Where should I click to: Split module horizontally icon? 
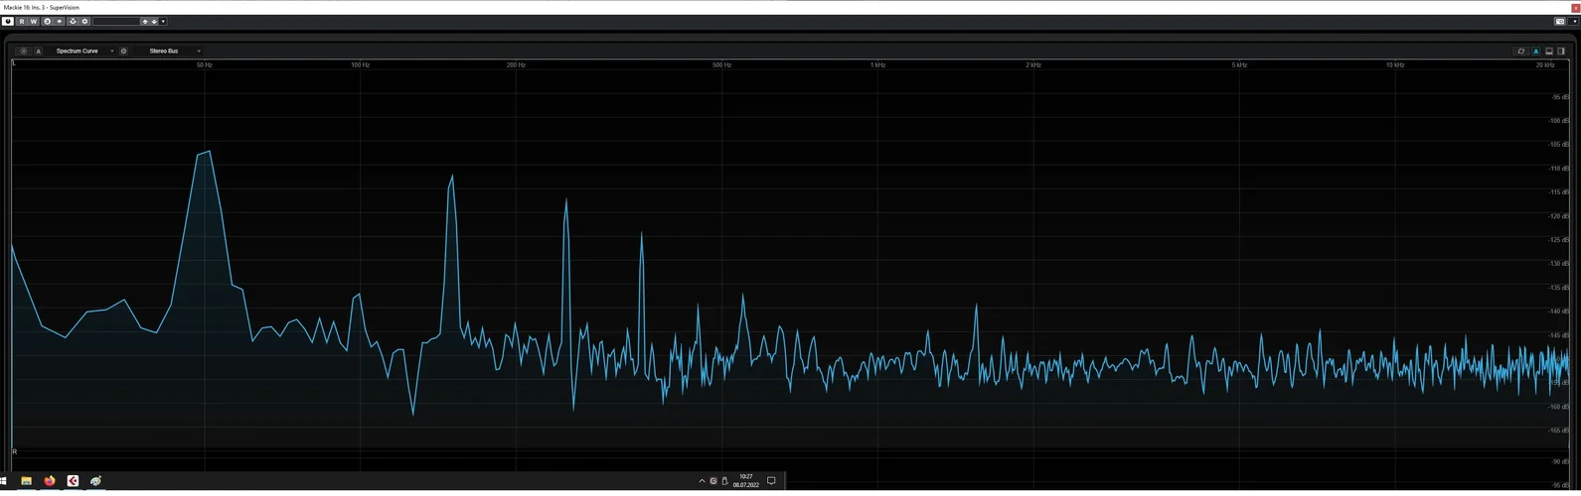(x=1549, y=51)
